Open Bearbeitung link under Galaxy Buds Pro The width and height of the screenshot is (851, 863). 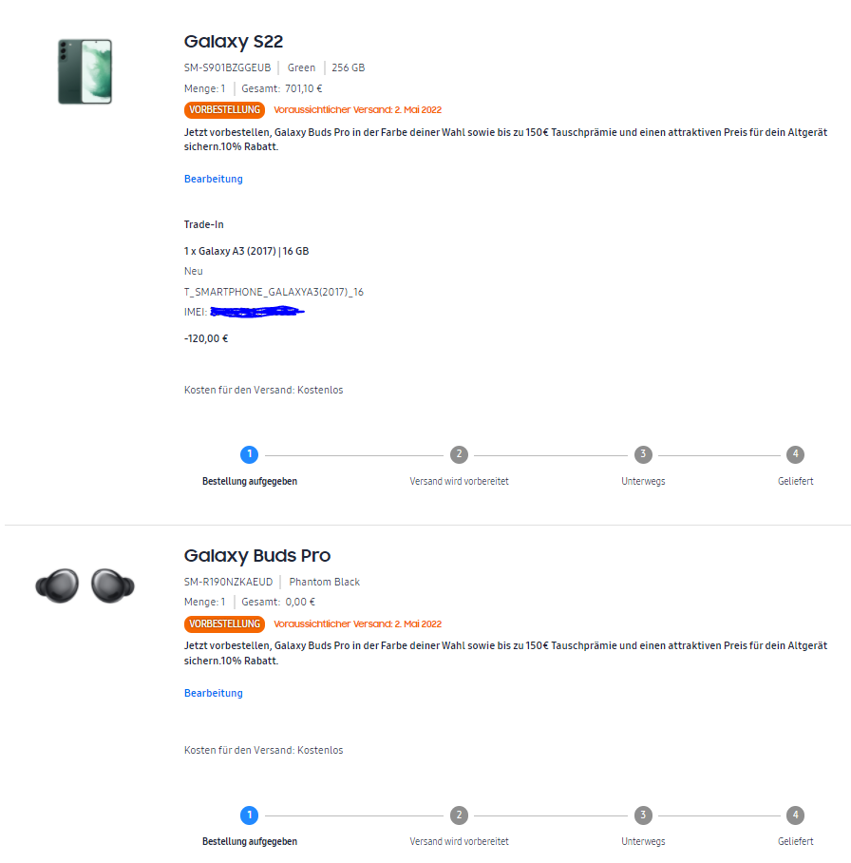point(214,693)
